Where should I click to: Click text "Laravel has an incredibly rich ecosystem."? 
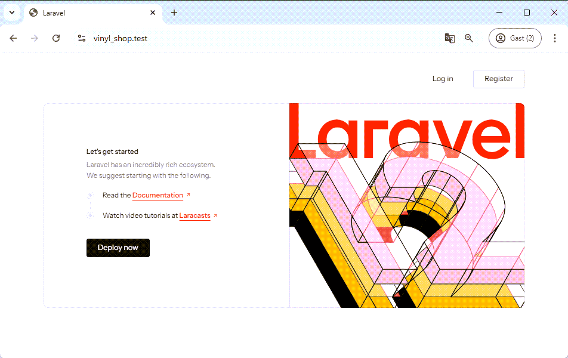coord(151,165)
